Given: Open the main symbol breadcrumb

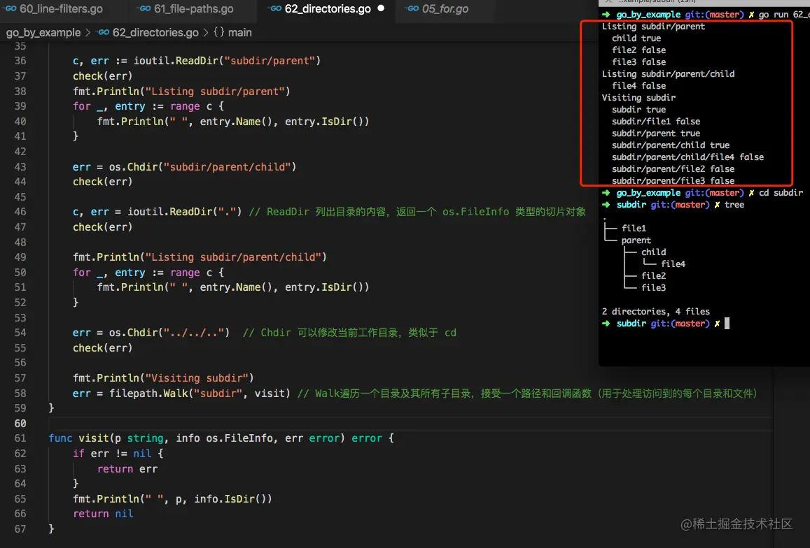Looking at the screenshot, I should point(239,33).
